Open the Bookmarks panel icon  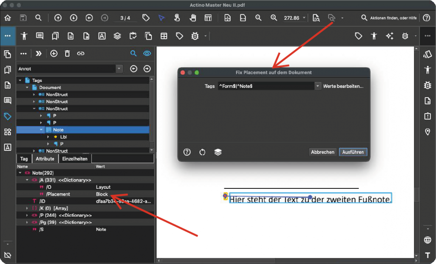tap(55, 36)
